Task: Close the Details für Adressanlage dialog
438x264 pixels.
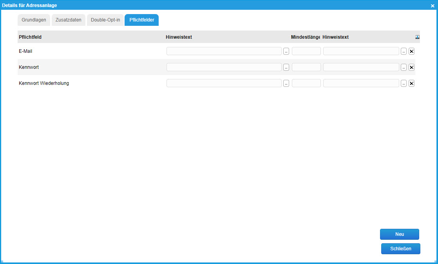Action: (x=433, y=6)
